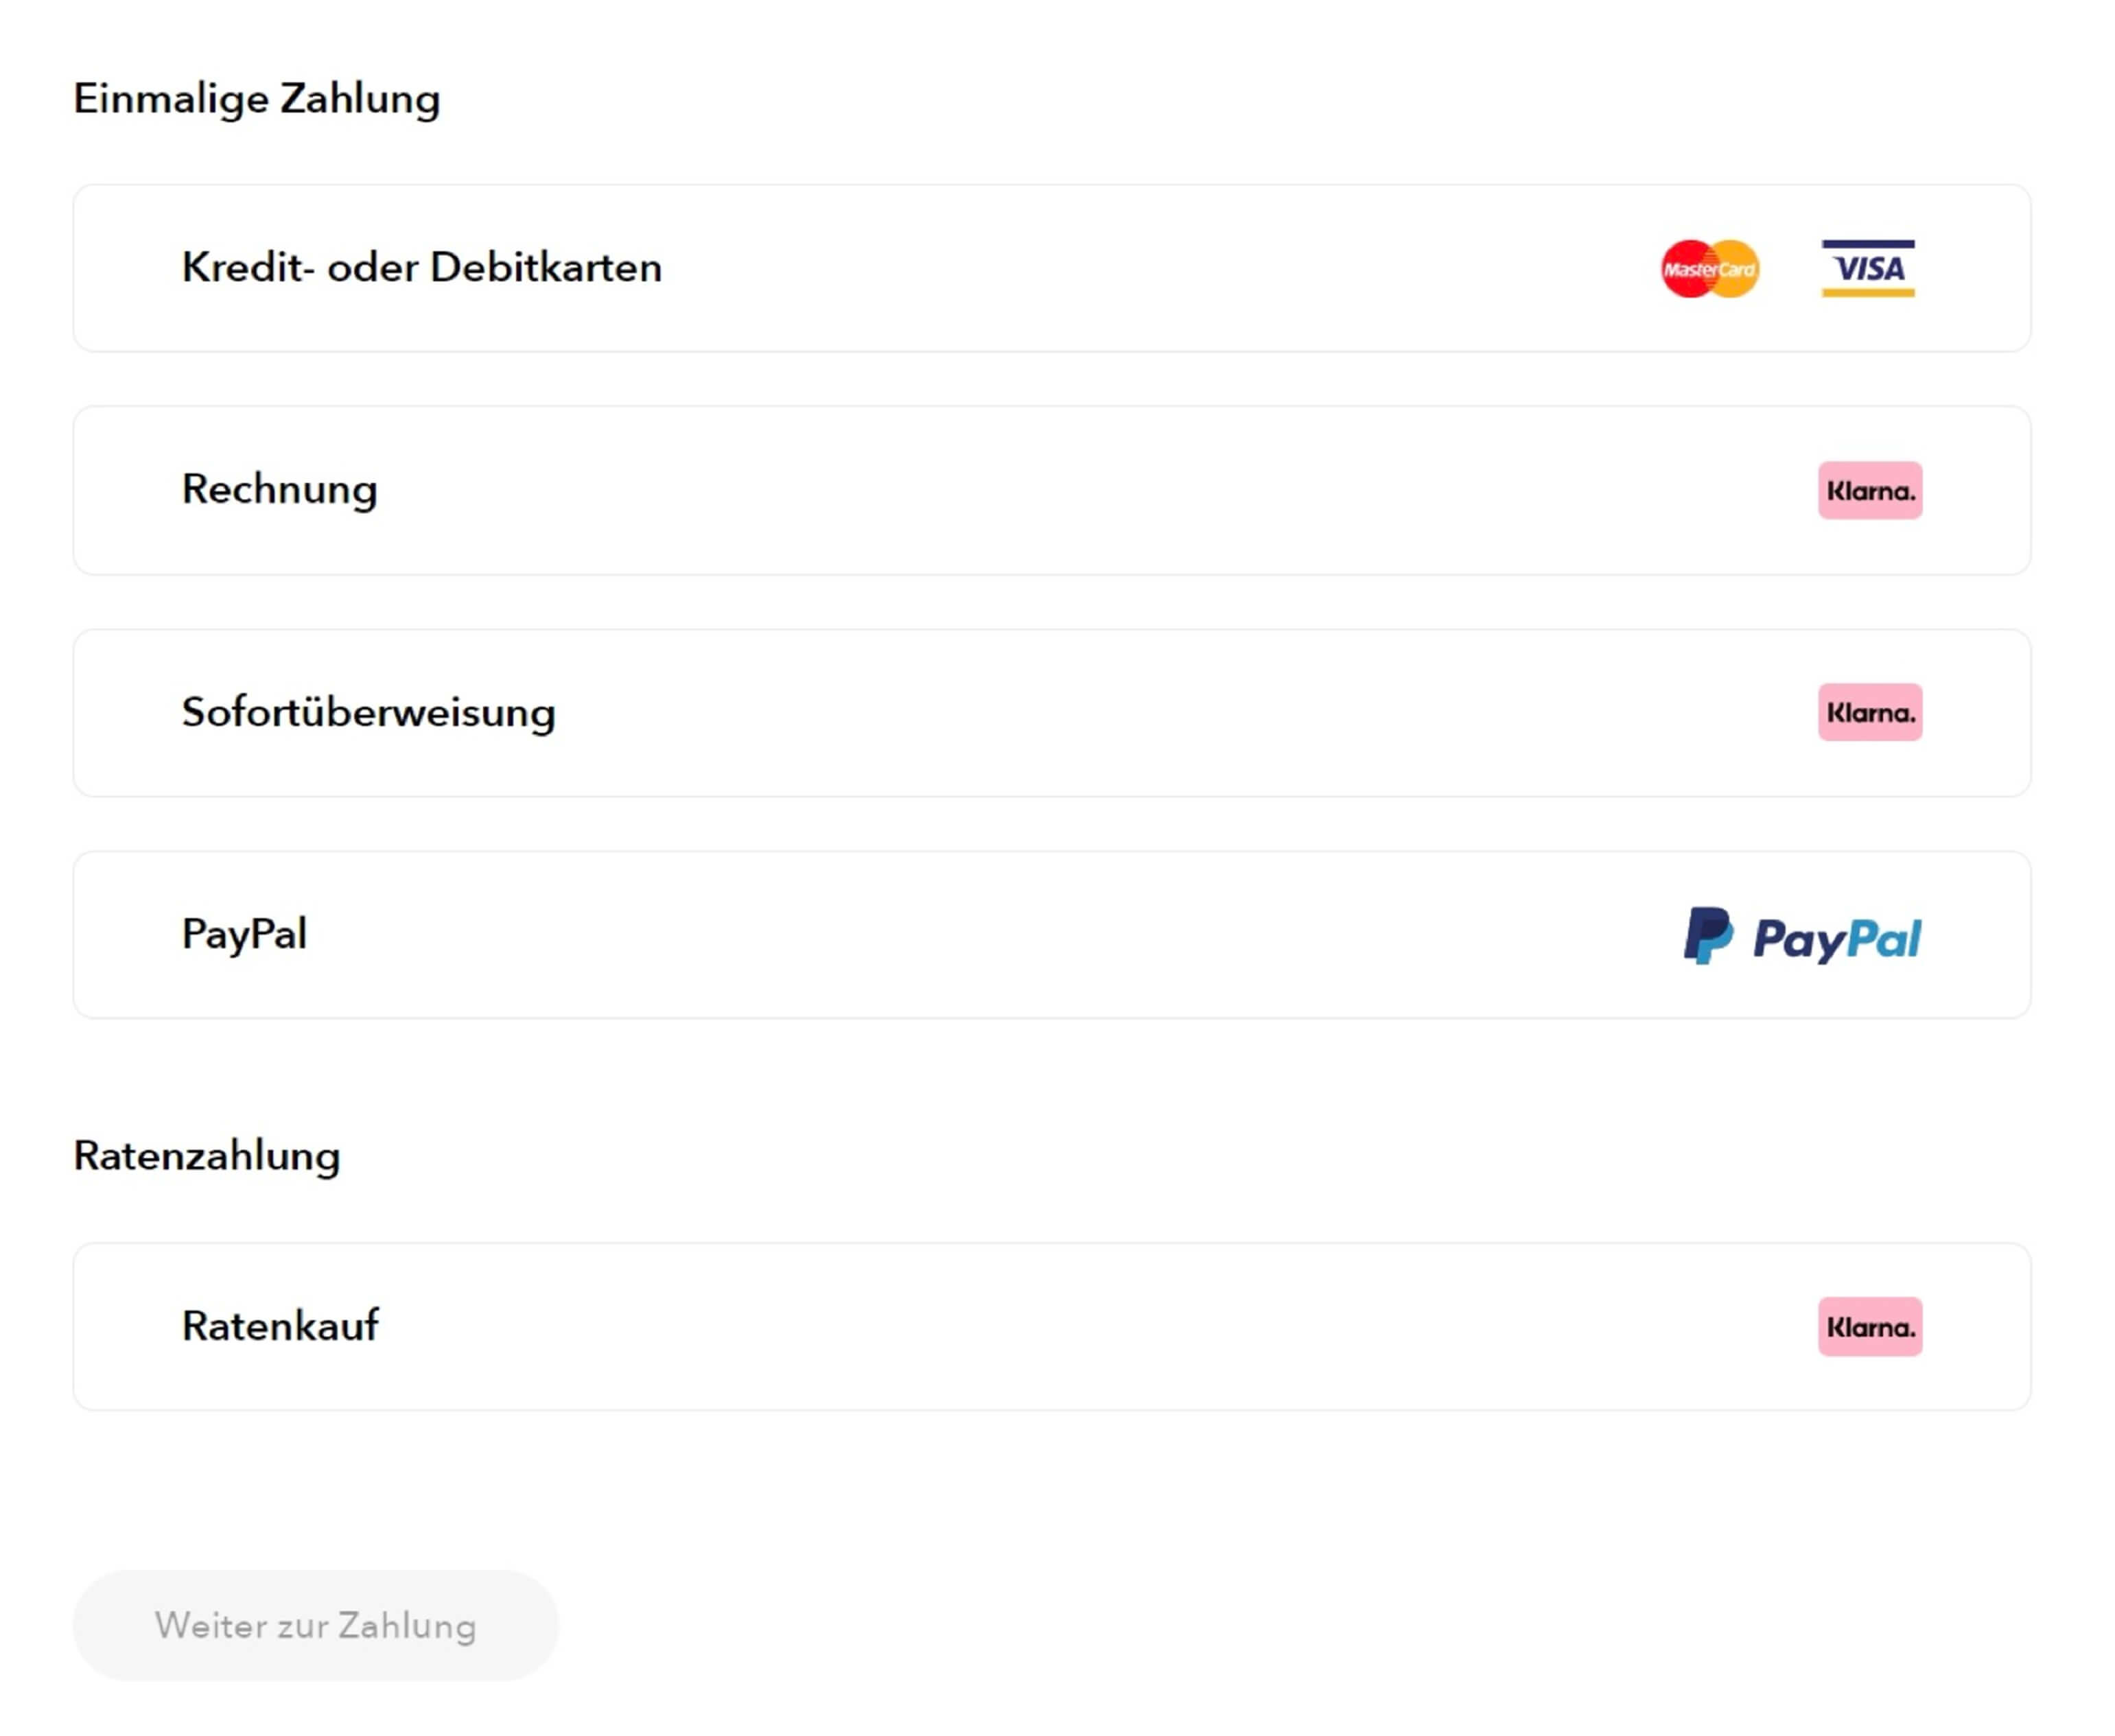This screenshot has width=2115, height=1736.
Task: Click the Ratenzahlung section heading
Action: tap(207, 1155)
